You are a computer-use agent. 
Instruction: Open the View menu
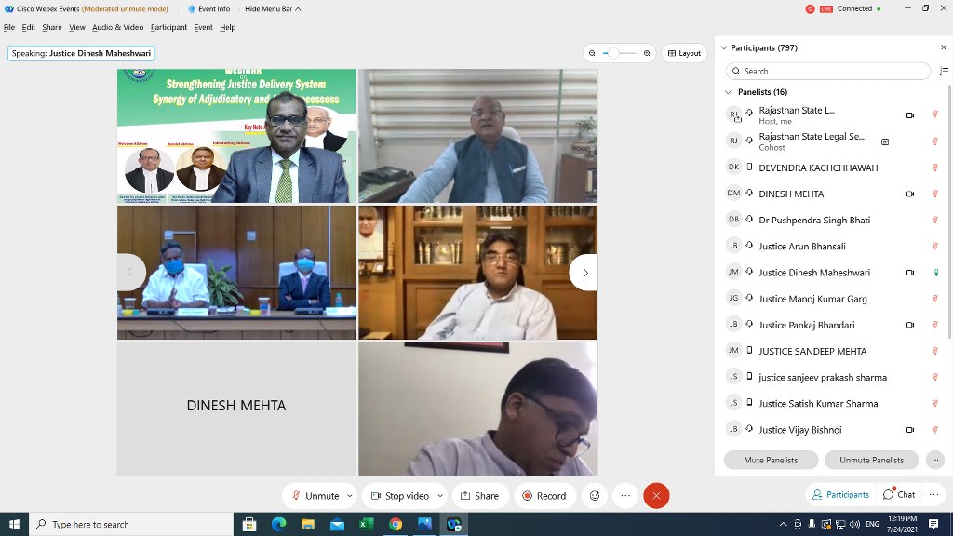click(77, 27)
